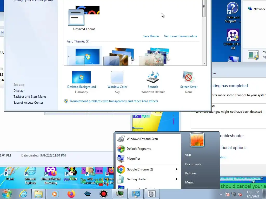The width and height of the screenshot is (266, 199).
Task: Select the second Aero theme with landscape photos
Action: click(119, 56)
